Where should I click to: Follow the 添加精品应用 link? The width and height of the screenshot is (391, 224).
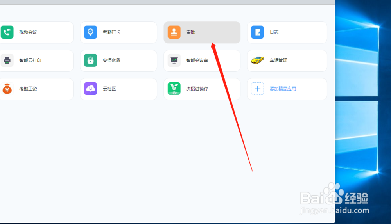point(283,89)
